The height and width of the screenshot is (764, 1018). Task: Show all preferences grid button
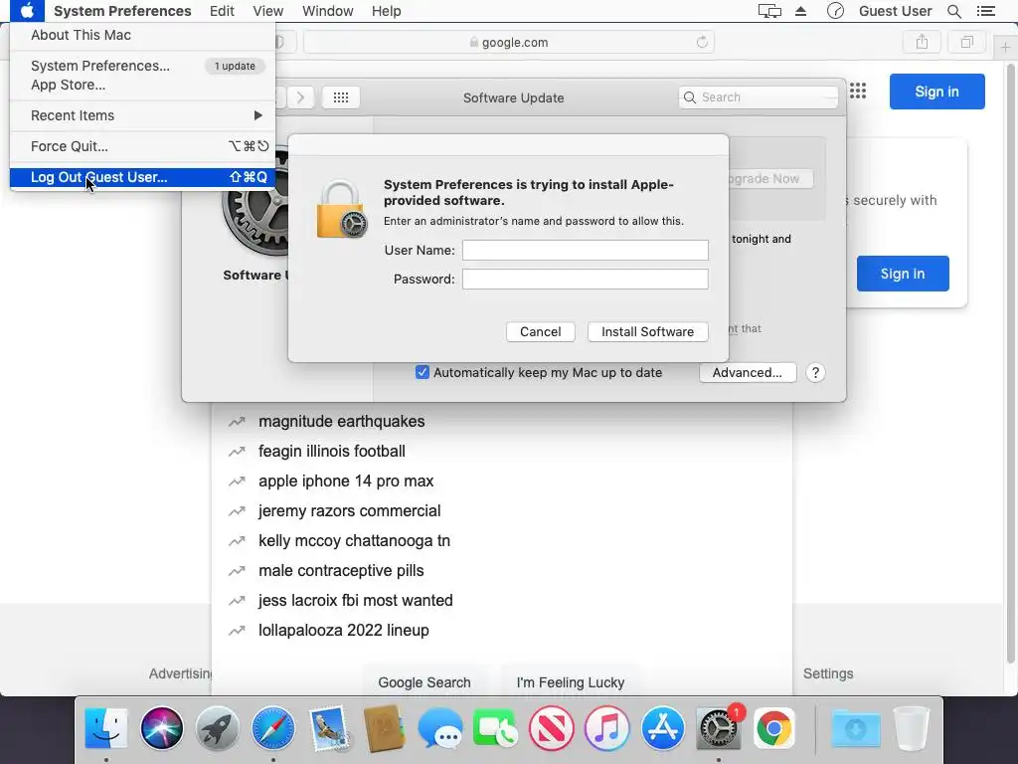(x=341, y=97)
